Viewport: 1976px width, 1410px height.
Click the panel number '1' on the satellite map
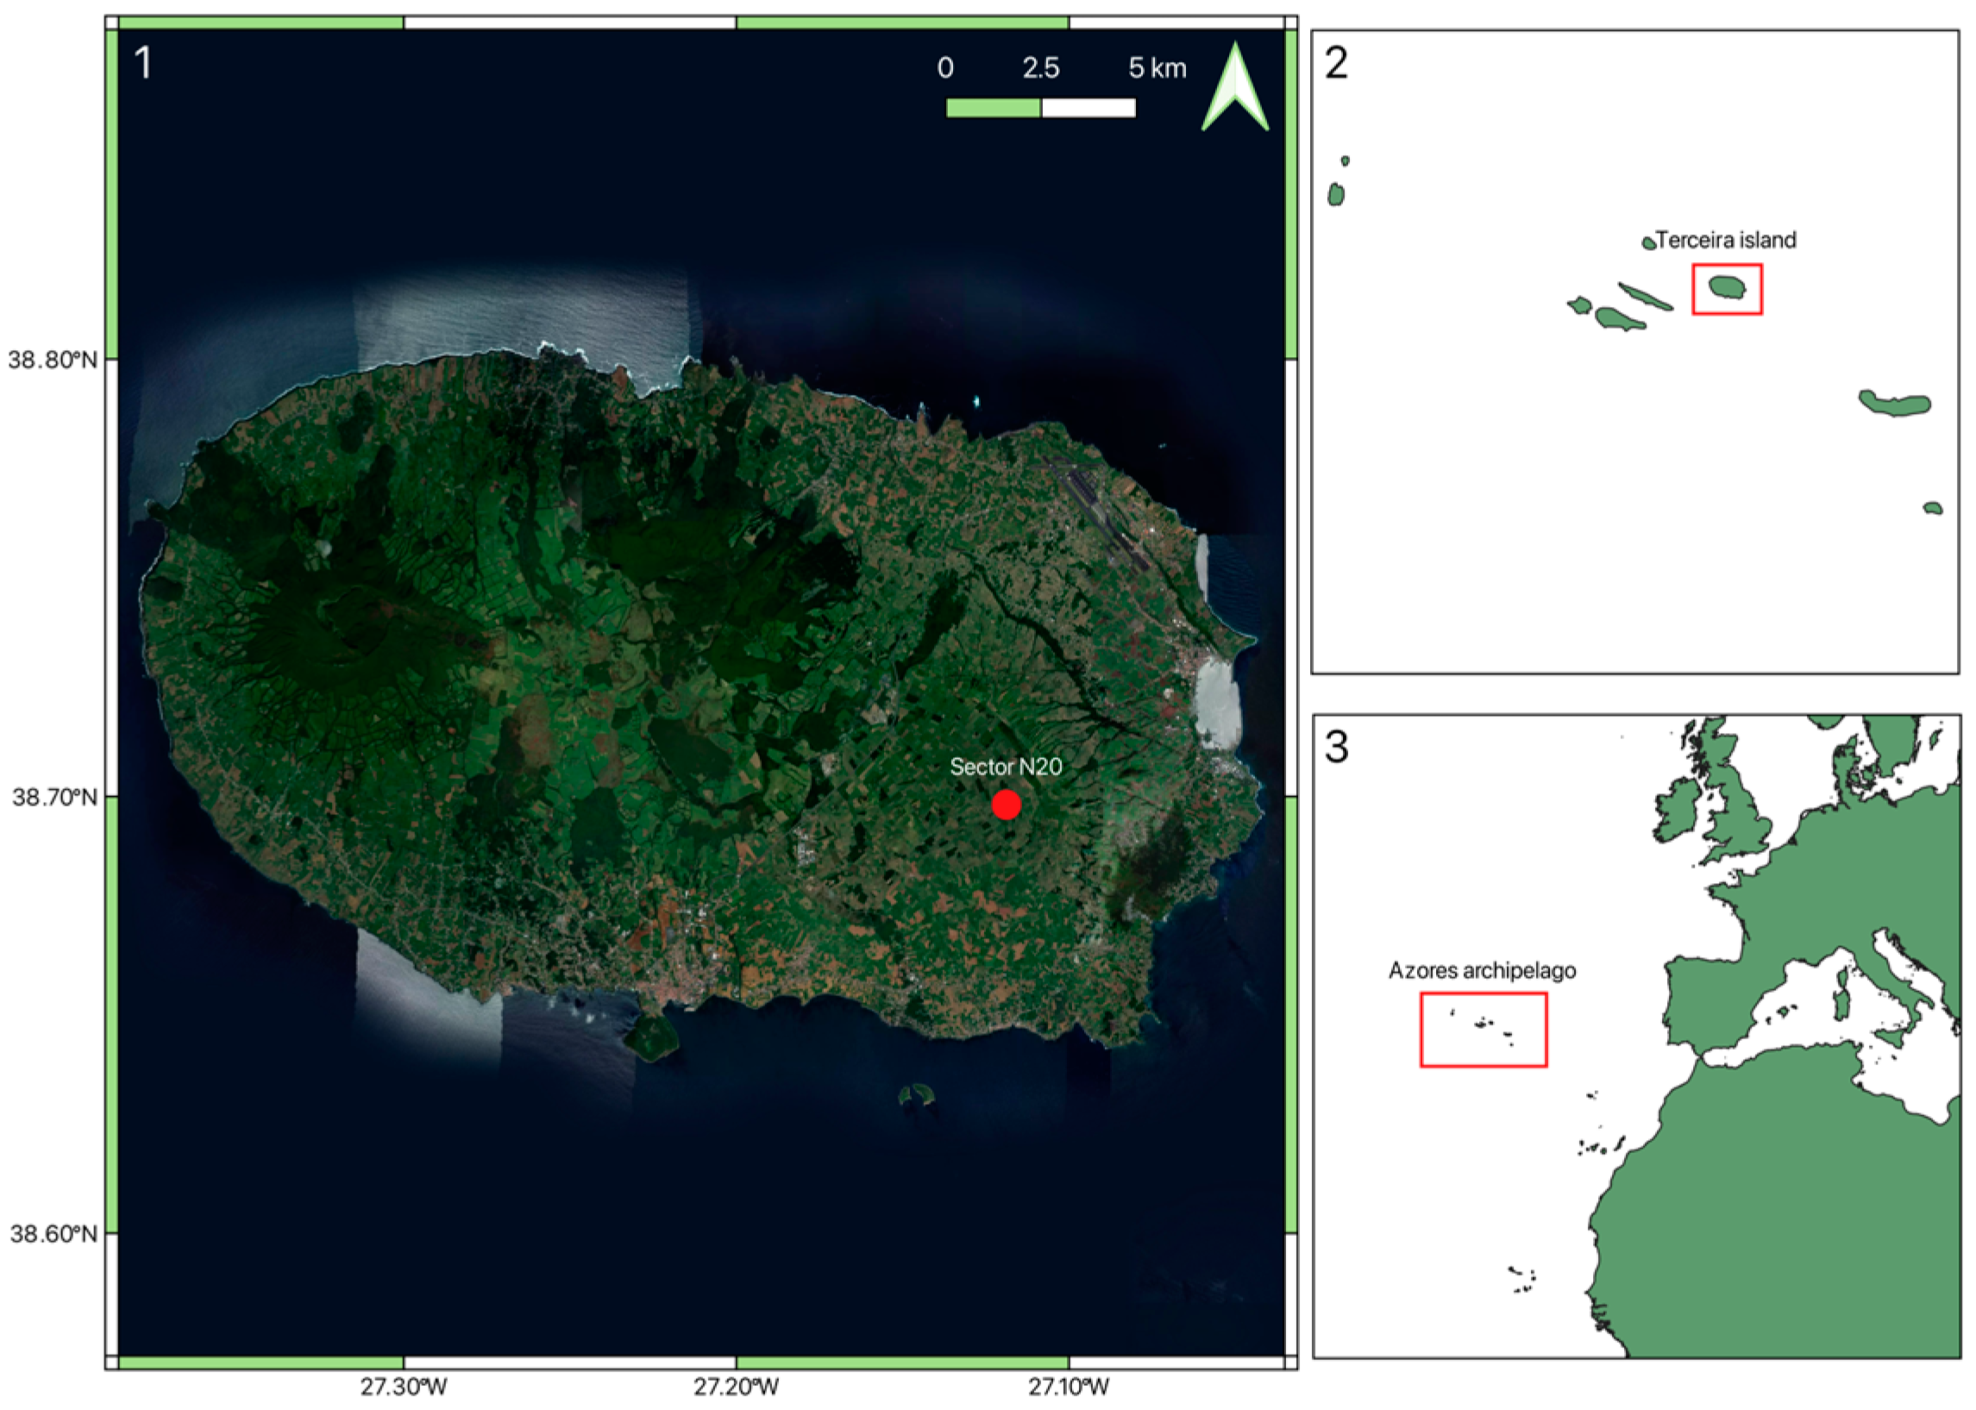143,63
